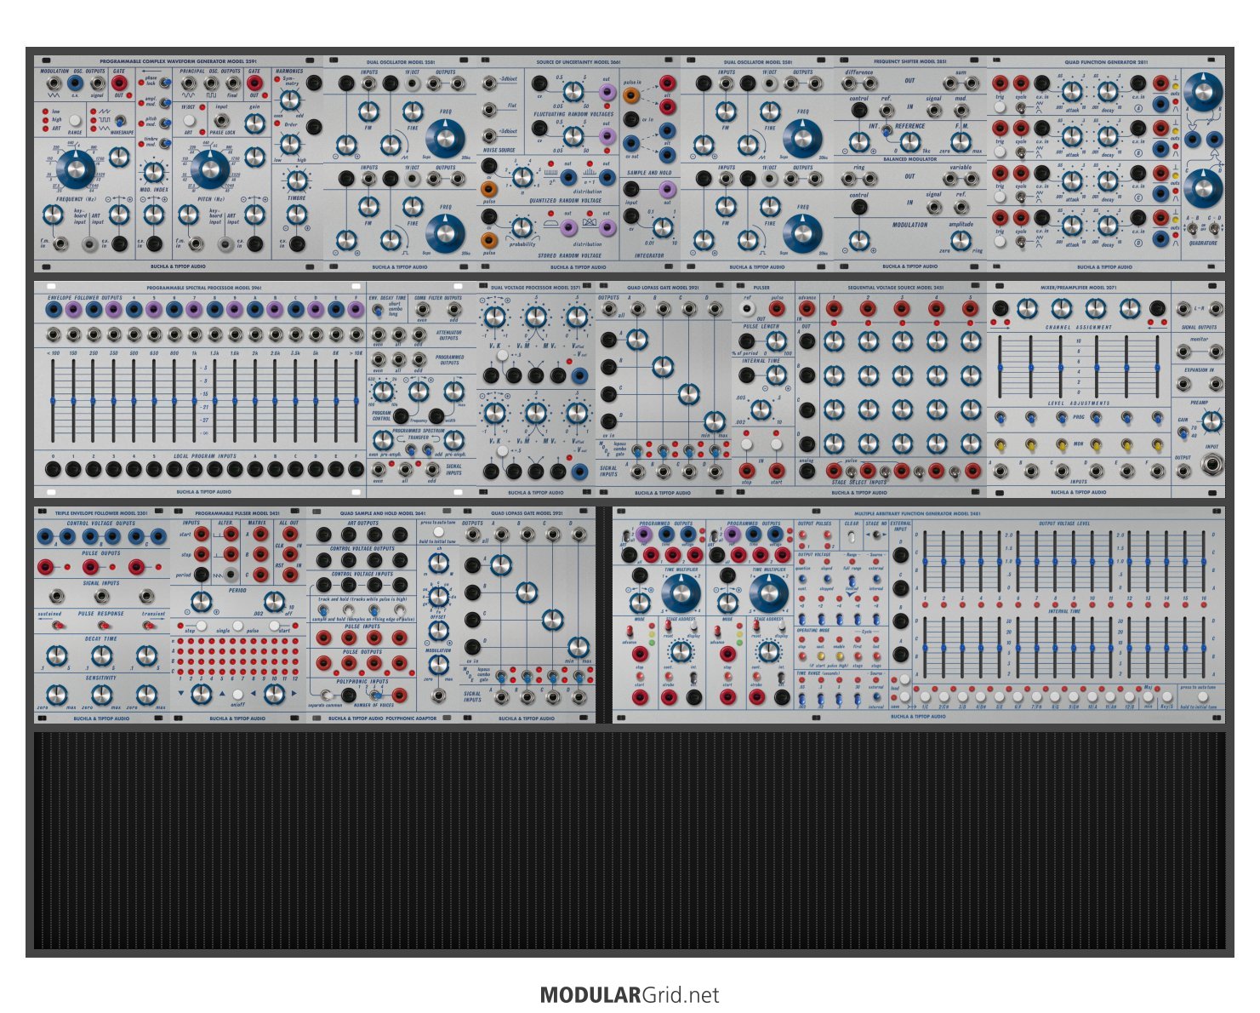The width and height of the screenshot is (1260, 1013).
Task: Click the large PREAMP INPUT jack
Action: tap(1212, 464)
